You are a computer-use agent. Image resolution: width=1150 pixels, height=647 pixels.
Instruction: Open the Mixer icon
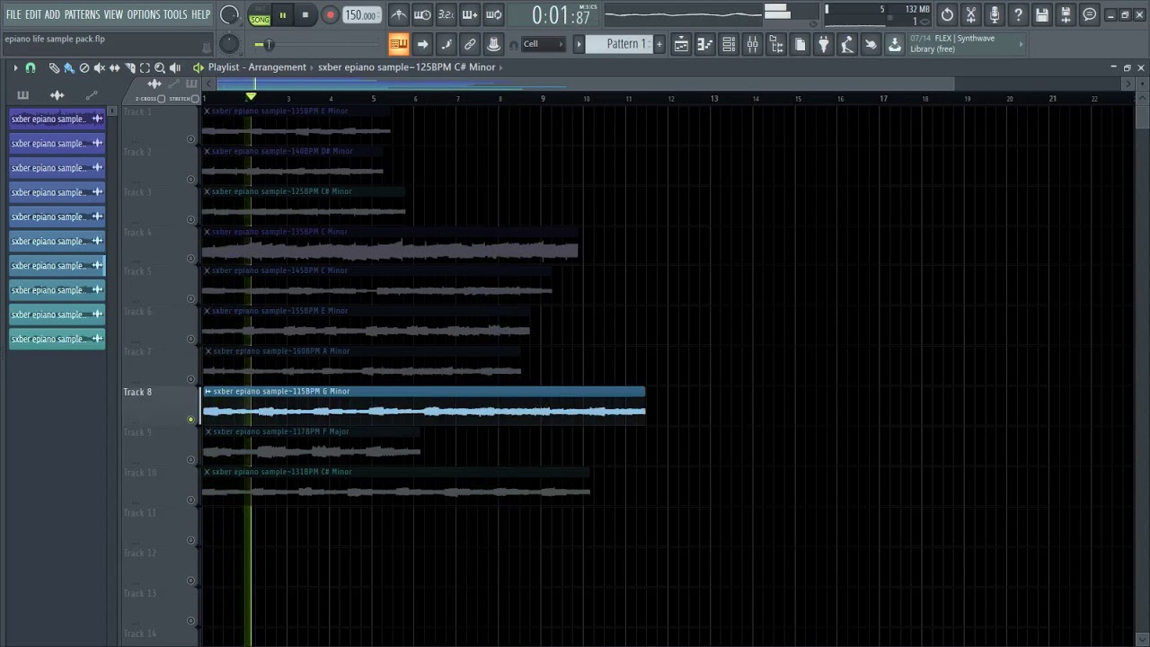(x=752, y=44)
